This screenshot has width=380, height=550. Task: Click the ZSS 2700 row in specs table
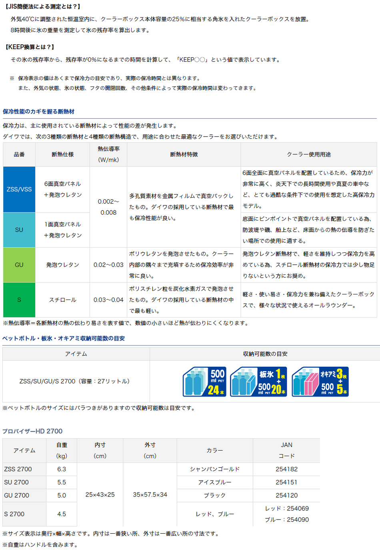18,469
